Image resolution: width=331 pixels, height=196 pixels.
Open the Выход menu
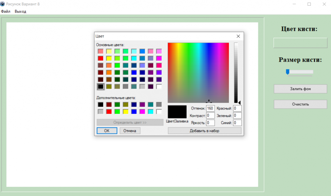point(21,11)
